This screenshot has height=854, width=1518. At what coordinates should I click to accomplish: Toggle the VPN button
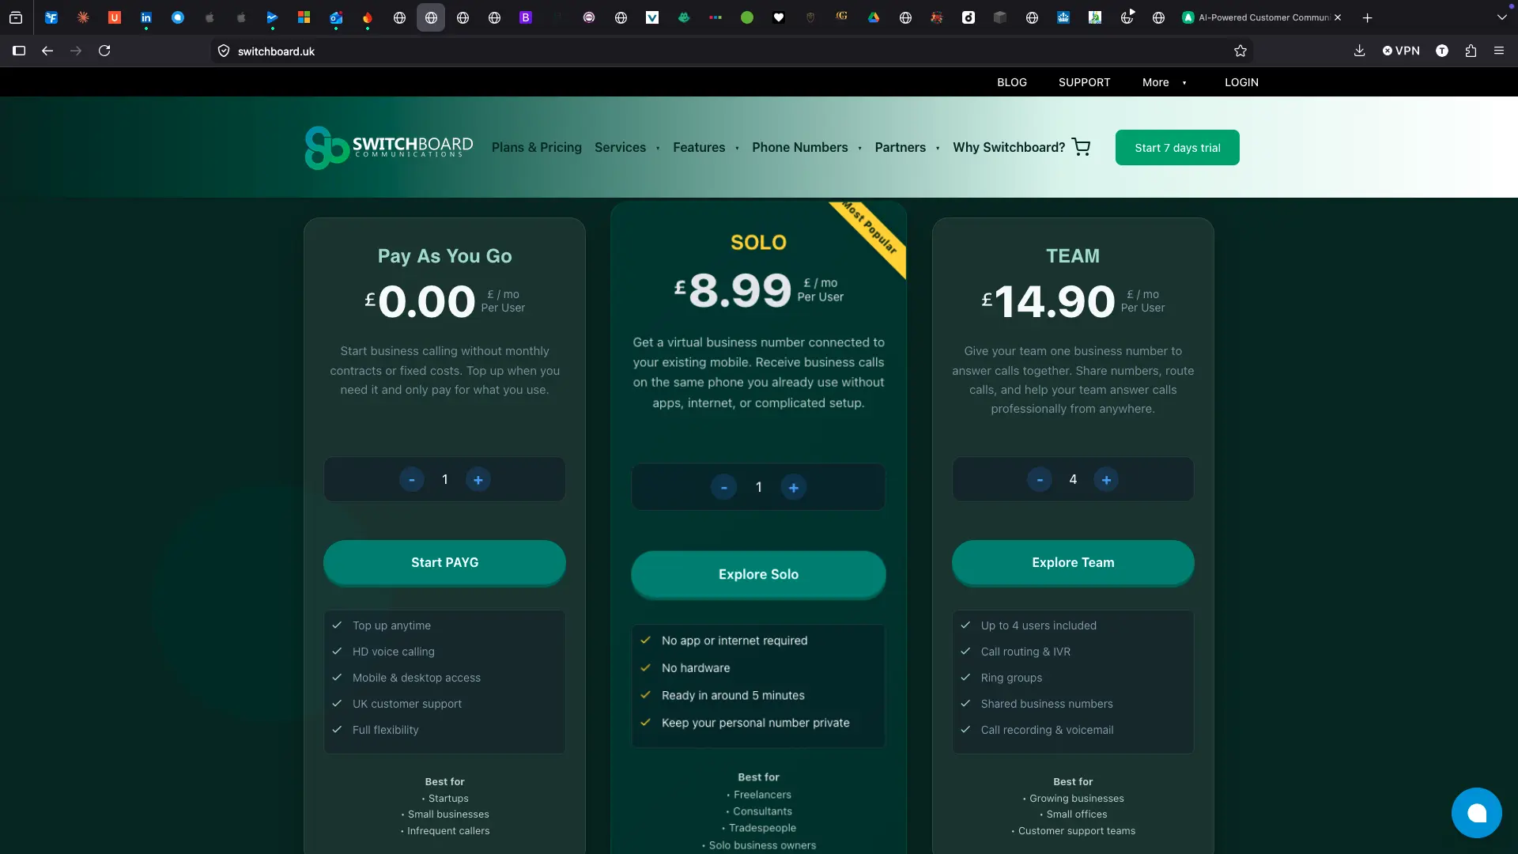point(1401,51)
